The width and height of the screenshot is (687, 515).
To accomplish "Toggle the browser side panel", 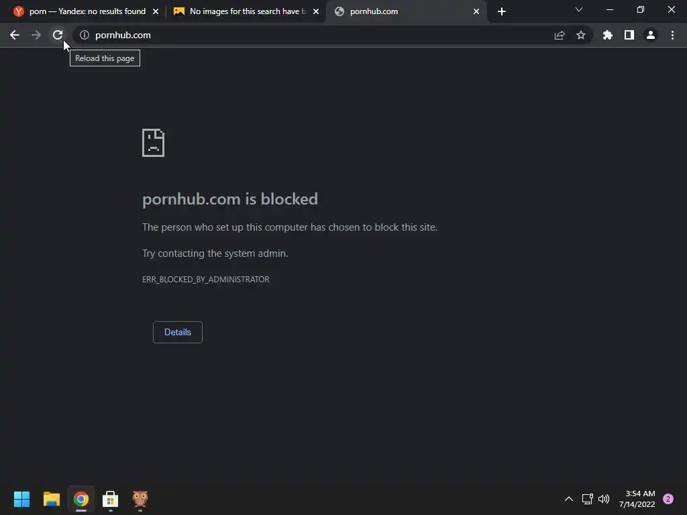I will (x=629, y=35).
